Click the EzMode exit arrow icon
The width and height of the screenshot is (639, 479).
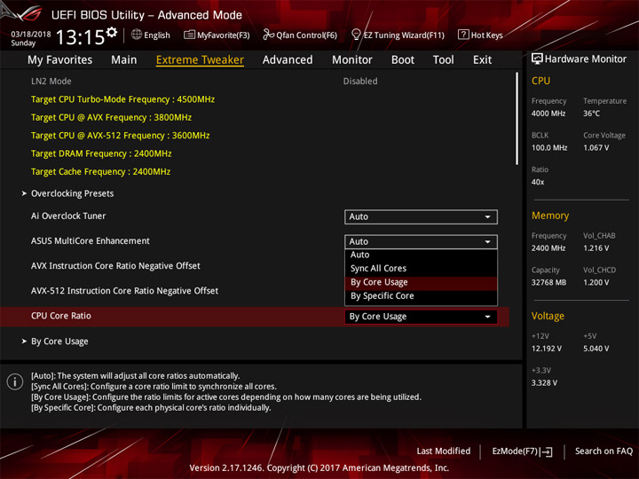click(x=547, y=452)
